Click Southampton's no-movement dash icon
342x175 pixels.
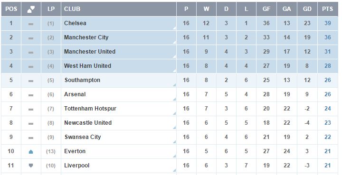click(31, 81)
